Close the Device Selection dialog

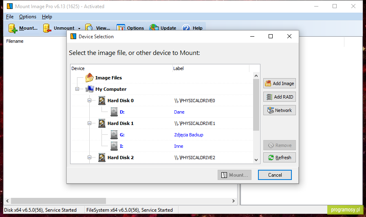click(289, 36)
